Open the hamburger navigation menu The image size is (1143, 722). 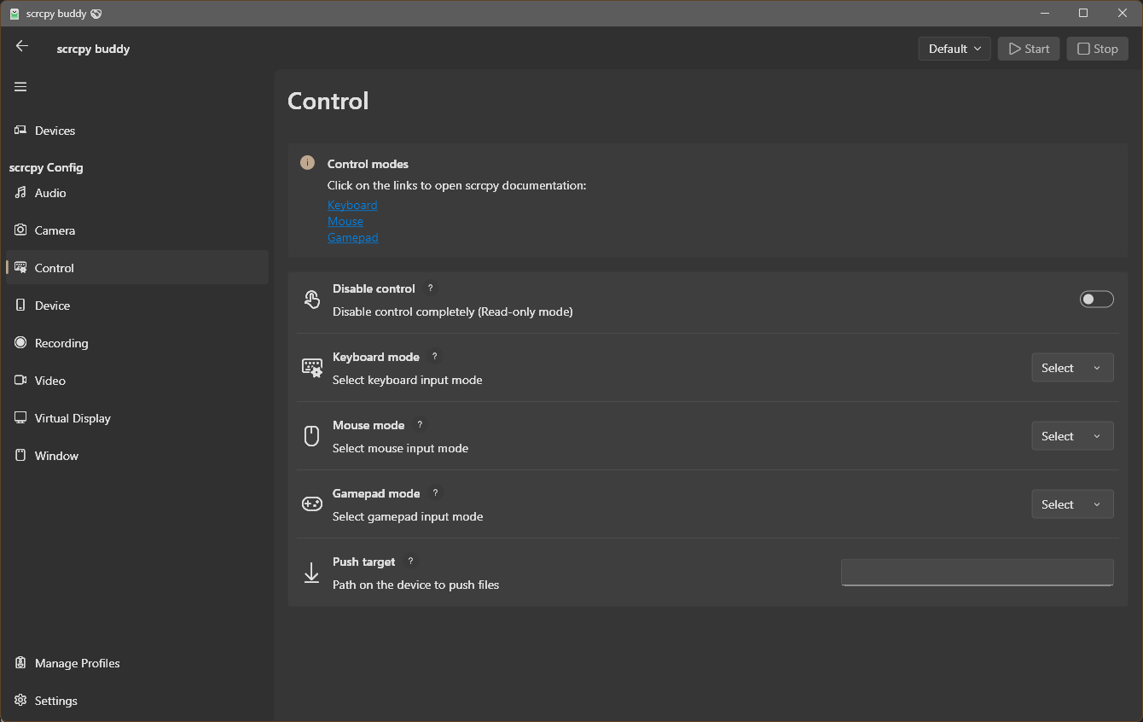click(x=20, y=86)
